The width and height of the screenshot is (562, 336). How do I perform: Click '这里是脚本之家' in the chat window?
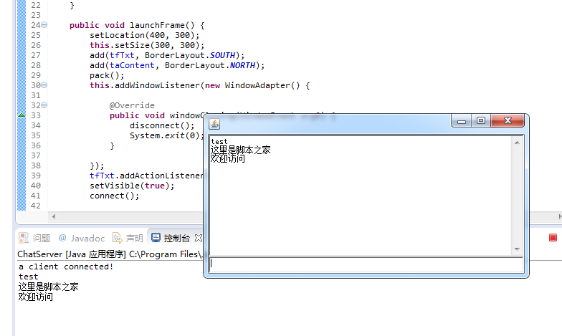coord(240,150)
